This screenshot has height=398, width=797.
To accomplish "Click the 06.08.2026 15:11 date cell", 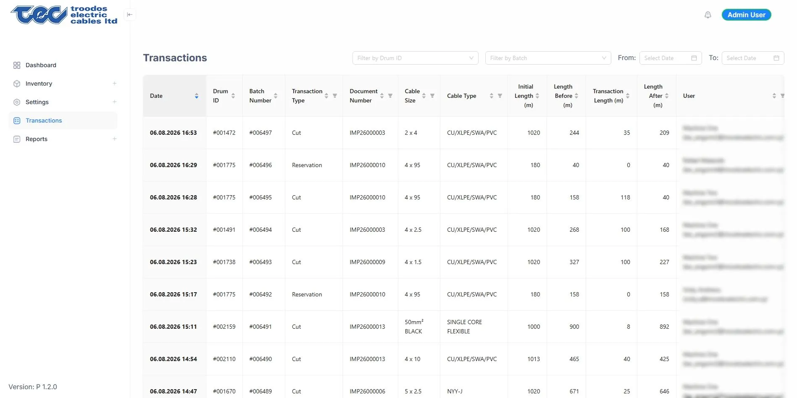I will pos(174,327).
